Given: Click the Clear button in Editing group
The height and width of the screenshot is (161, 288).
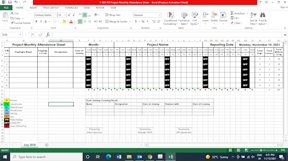Looking at the screenshot, I should click(236, 23).
